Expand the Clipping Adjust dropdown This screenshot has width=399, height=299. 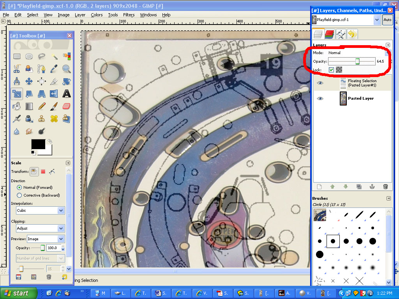coord(40,228)
